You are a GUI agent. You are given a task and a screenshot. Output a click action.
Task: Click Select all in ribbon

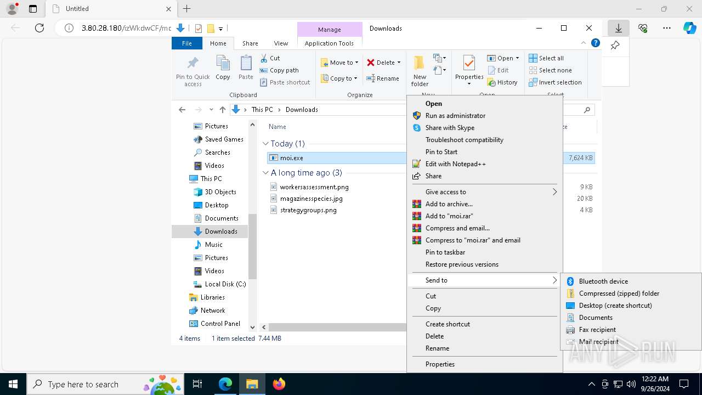click(x=546, y=58)
